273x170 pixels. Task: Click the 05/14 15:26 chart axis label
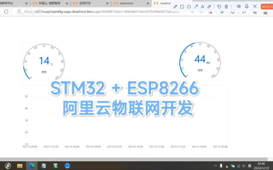coord(178,147)
